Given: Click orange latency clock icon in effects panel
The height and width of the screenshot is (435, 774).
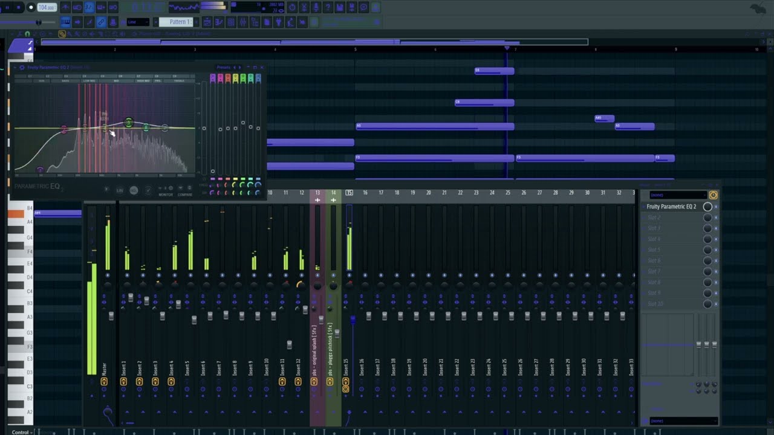Looking at the screenshot, I should pyautogui.click(x=714, y=195).
